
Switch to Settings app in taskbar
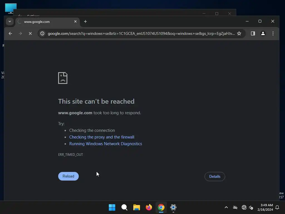[x=173, y=207]
